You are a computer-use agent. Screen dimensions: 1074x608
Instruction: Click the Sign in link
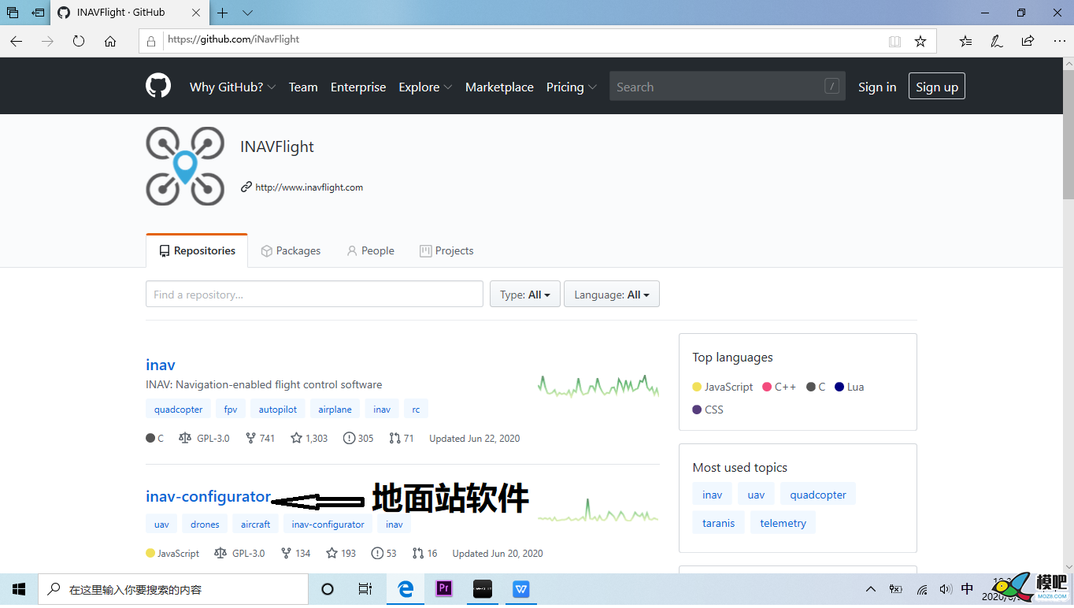(x=877, y=87)
